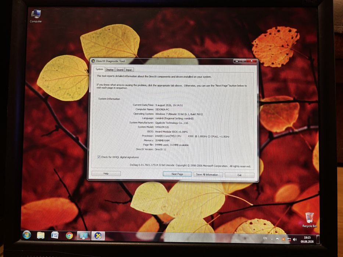
Task: Launch Windows Explorer from the taskbar
Action: click(41, 235)
